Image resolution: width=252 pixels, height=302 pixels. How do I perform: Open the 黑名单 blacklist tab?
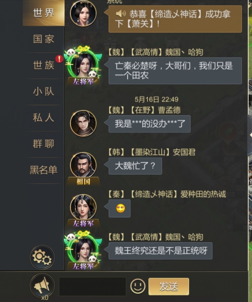(x=43, y=170)
